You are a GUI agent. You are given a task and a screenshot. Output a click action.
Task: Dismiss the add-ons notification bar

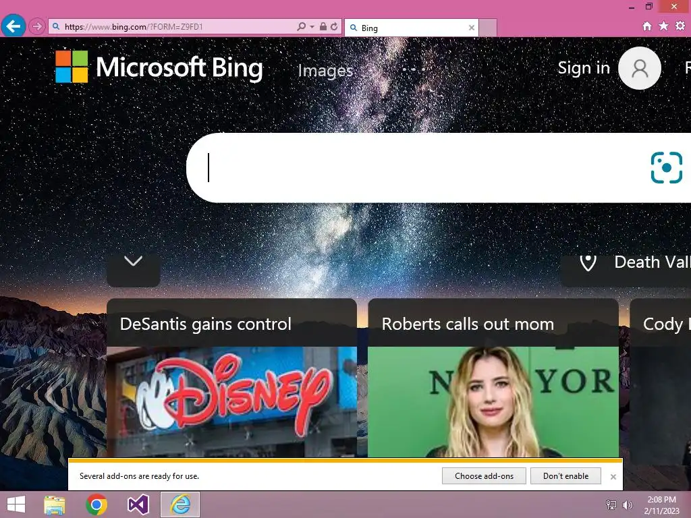coord(613,477)
